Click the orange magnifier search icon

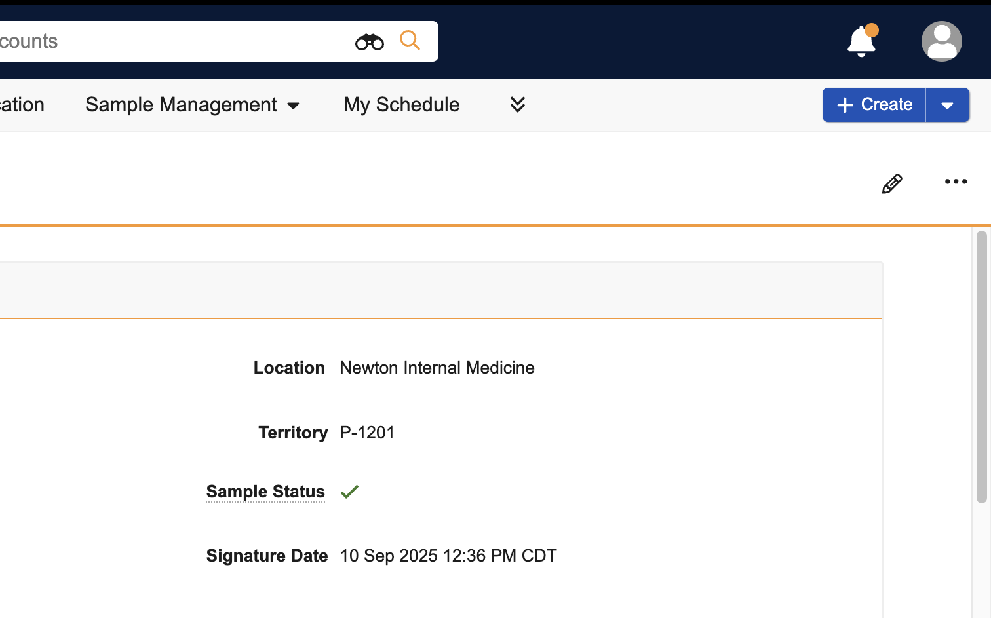pyautogui.click(x=410, y=41)
